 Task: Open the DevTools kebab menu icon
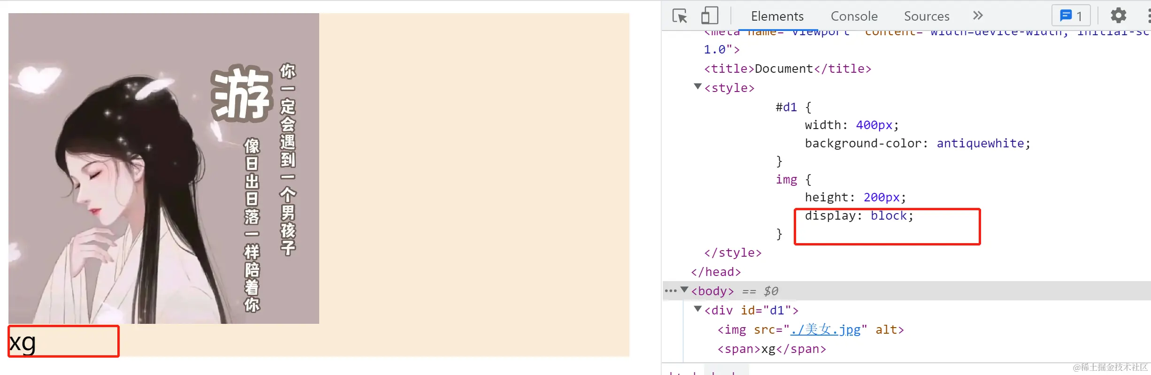pos(1148,16)
